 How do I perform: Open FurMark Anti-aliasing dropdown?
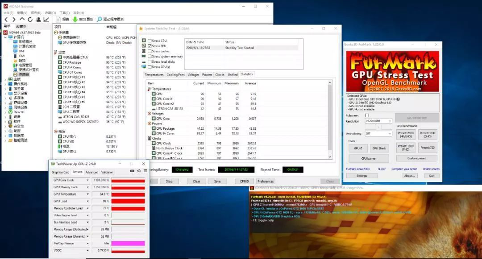click(x=378, y=133)
